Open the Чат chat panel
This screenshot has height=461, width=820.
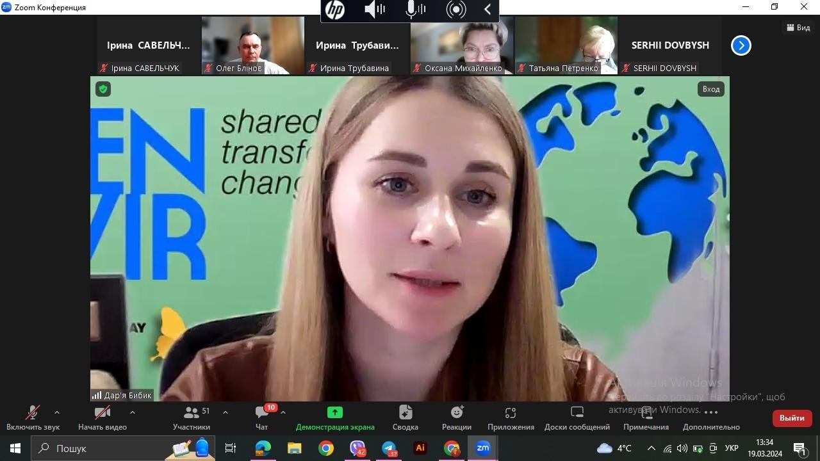tap(262, 418)
